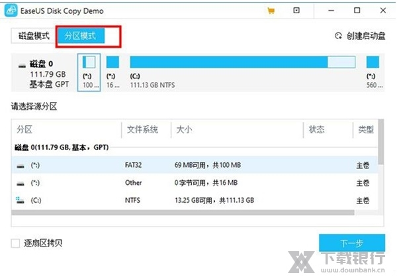Click the square icon beside the cart
This screenshot has height=279, width=397.
click(x=296, y=11)
